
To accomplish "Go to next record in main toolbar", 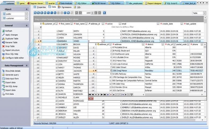I will coord(42,13).
